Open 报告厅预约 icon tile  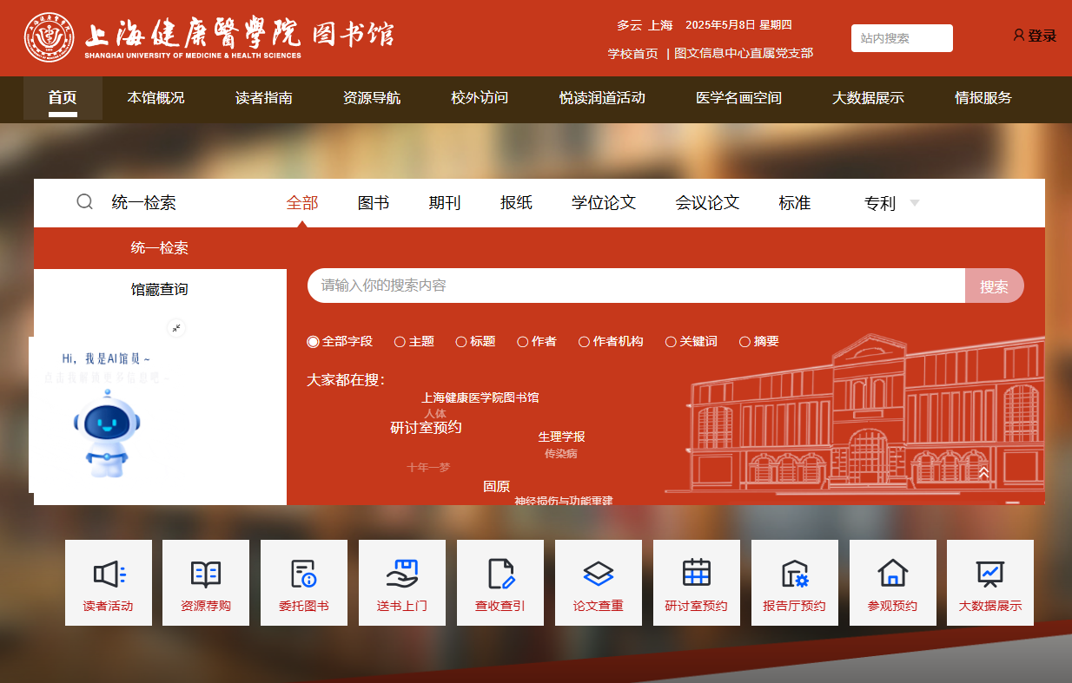[795, 574]
